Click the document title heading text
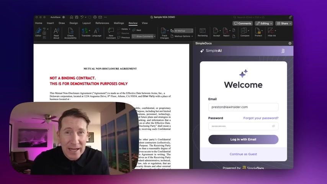This screenshot has height=184, width=327. point(110,69)
